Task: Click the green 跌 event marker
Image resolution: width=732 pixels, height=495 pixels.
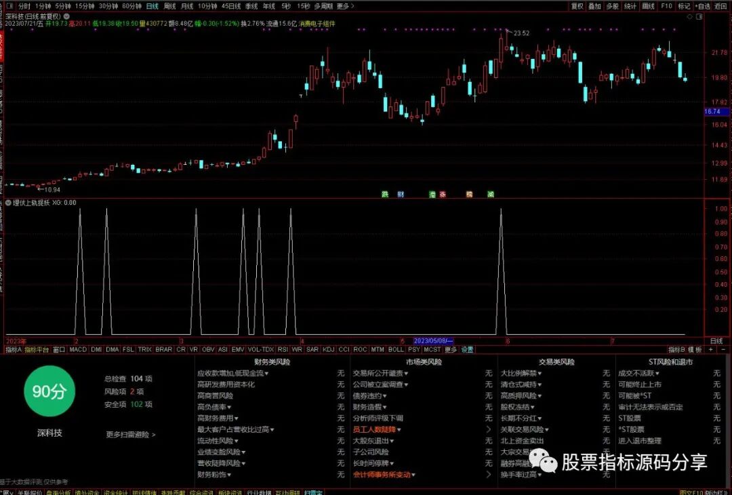Action: point(385,194)
